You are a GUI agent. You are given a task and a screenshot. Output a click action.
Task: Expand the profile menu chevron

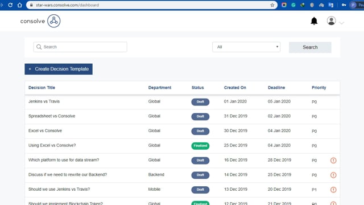[x=341, y=23]
